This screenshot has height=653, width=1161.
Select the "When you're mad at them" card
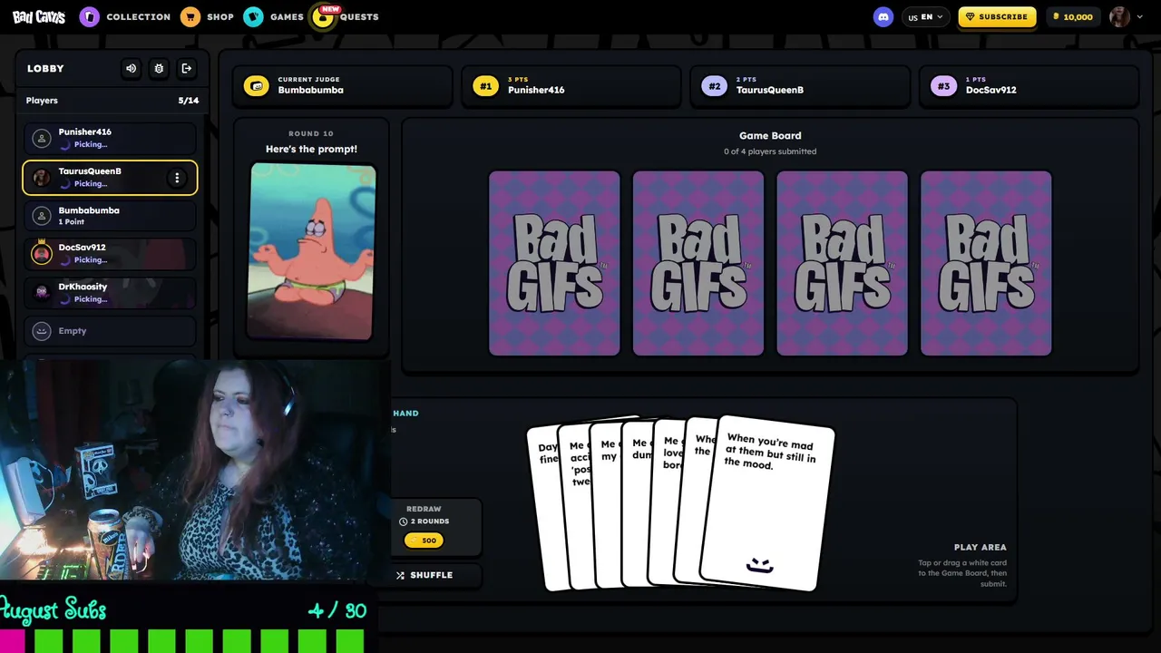pyautogui.click(x=769, y=503)
